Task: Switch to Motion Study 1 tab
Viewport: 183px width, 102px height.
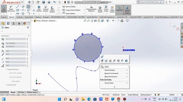Action: tap(32, 92)
